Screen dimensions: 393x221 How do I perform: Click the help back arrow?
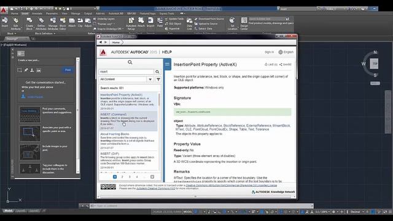101,42
